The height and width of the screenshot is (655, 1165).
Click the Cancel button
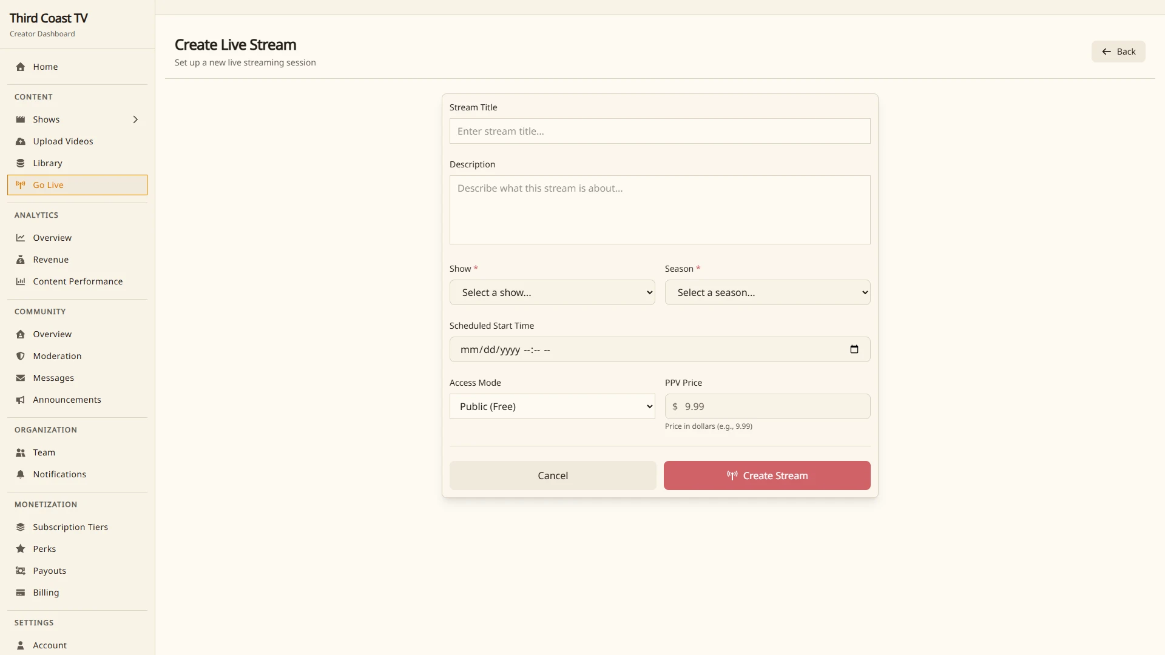coord(553,475)
